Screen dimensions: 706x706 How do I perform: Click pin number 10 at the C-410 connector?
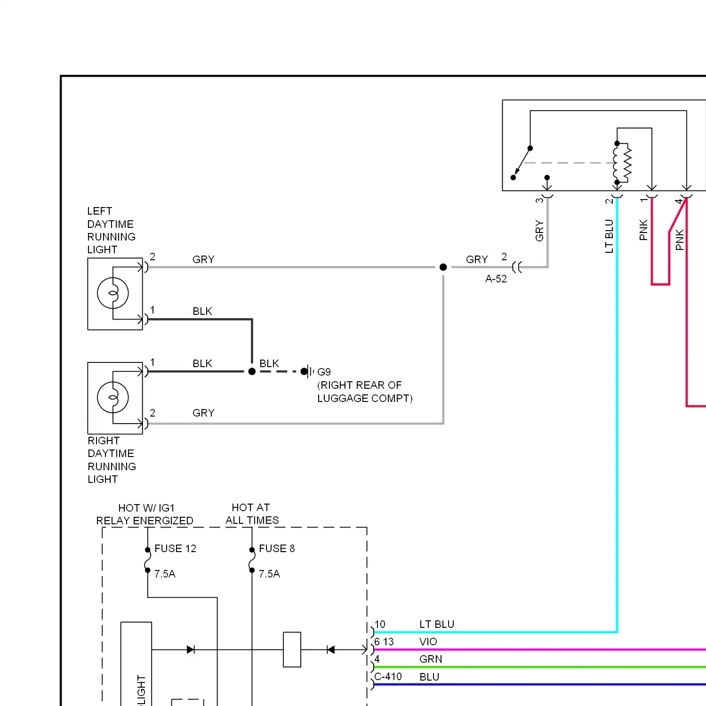(380, 624)
